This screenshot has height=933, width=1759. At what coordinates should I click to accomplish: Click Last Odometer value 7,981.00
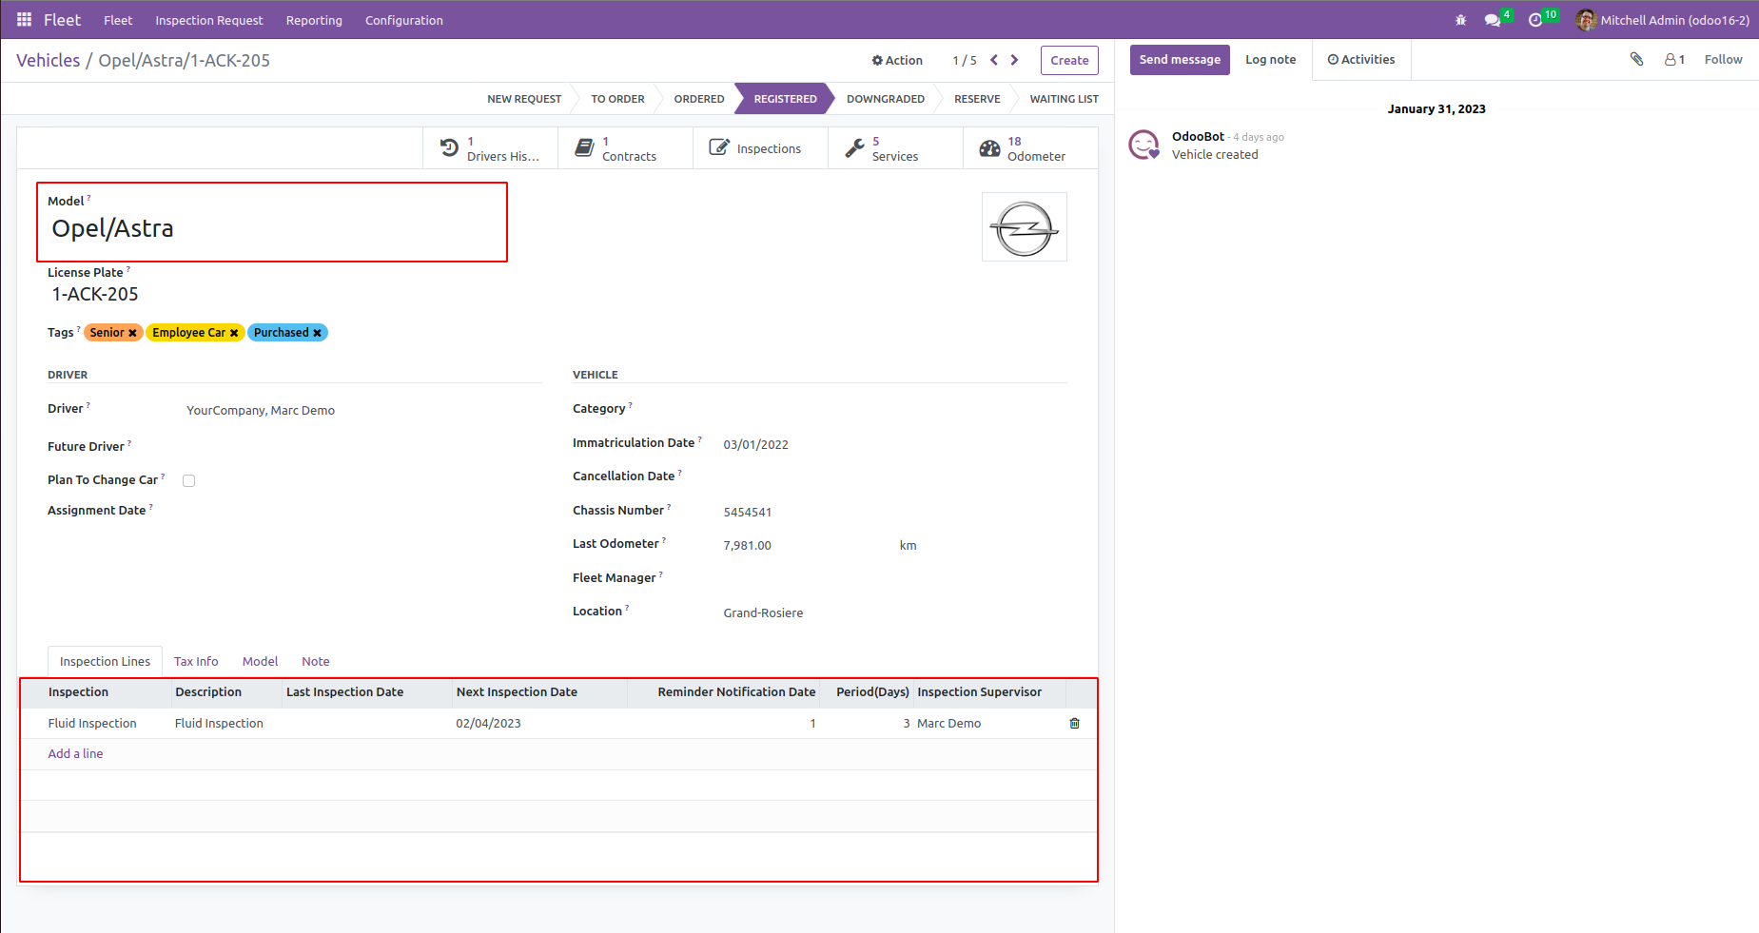pos(747,546)
